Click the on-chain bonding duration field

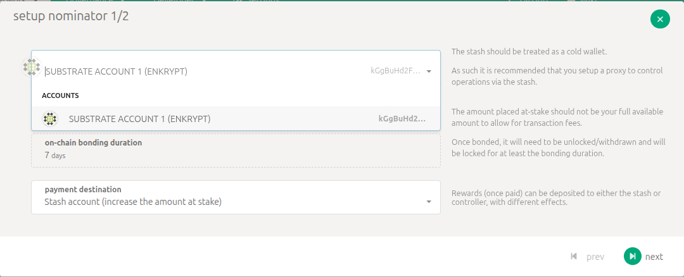point(236,150)
